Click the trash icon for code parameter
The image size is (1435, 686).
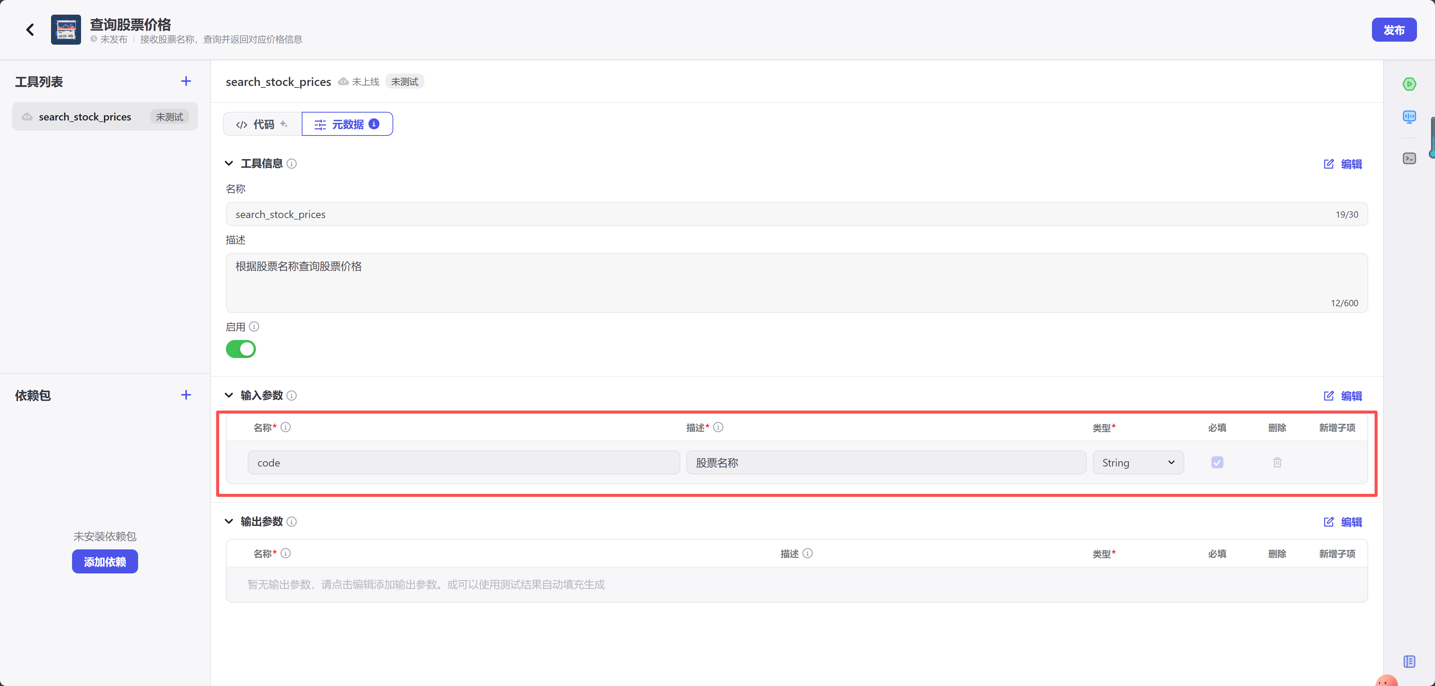point(1277,463)
